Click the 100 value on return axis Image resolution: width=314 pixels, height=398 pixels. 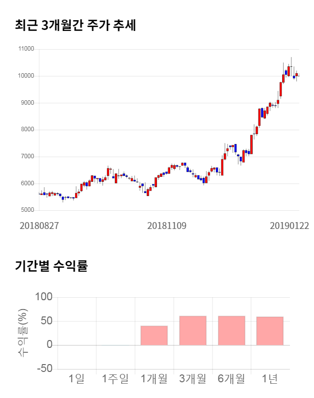pyautogui.click(x=44, y=297)
